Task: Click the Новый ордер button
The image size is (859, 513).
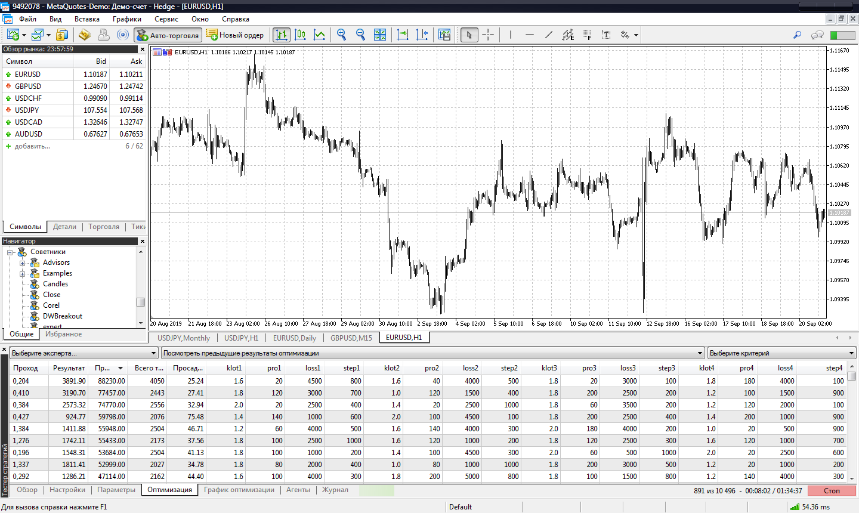Action: pyautogui.click(x=235, y=35)
